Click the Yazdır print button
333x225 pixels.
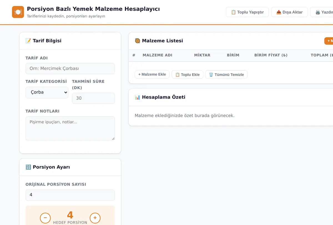point(322,12)
